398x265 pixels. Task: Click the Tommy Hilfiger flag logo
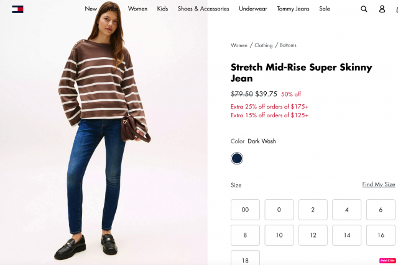tap(17, 9)
